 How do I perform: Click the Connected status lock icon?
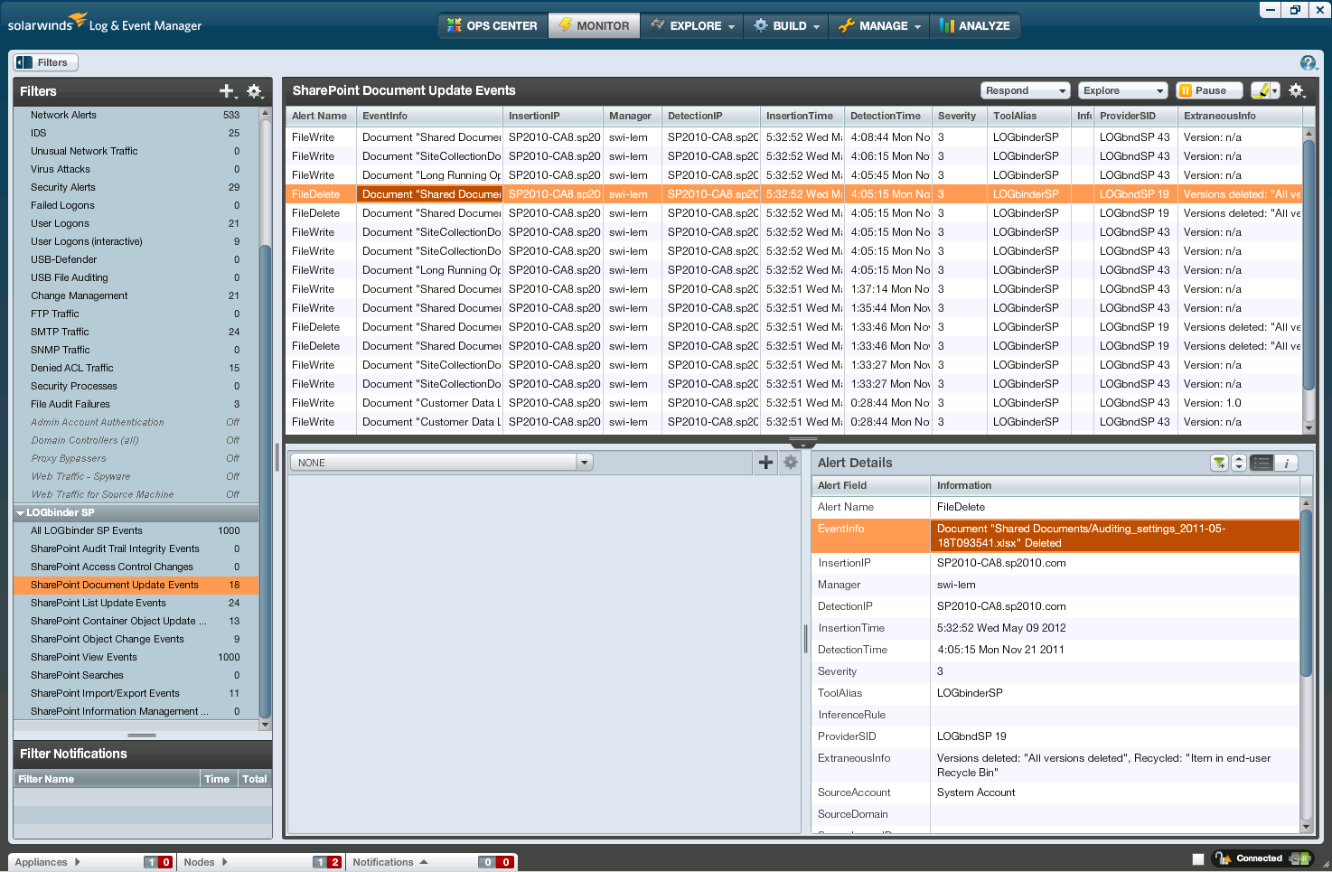click(1222, 858)
